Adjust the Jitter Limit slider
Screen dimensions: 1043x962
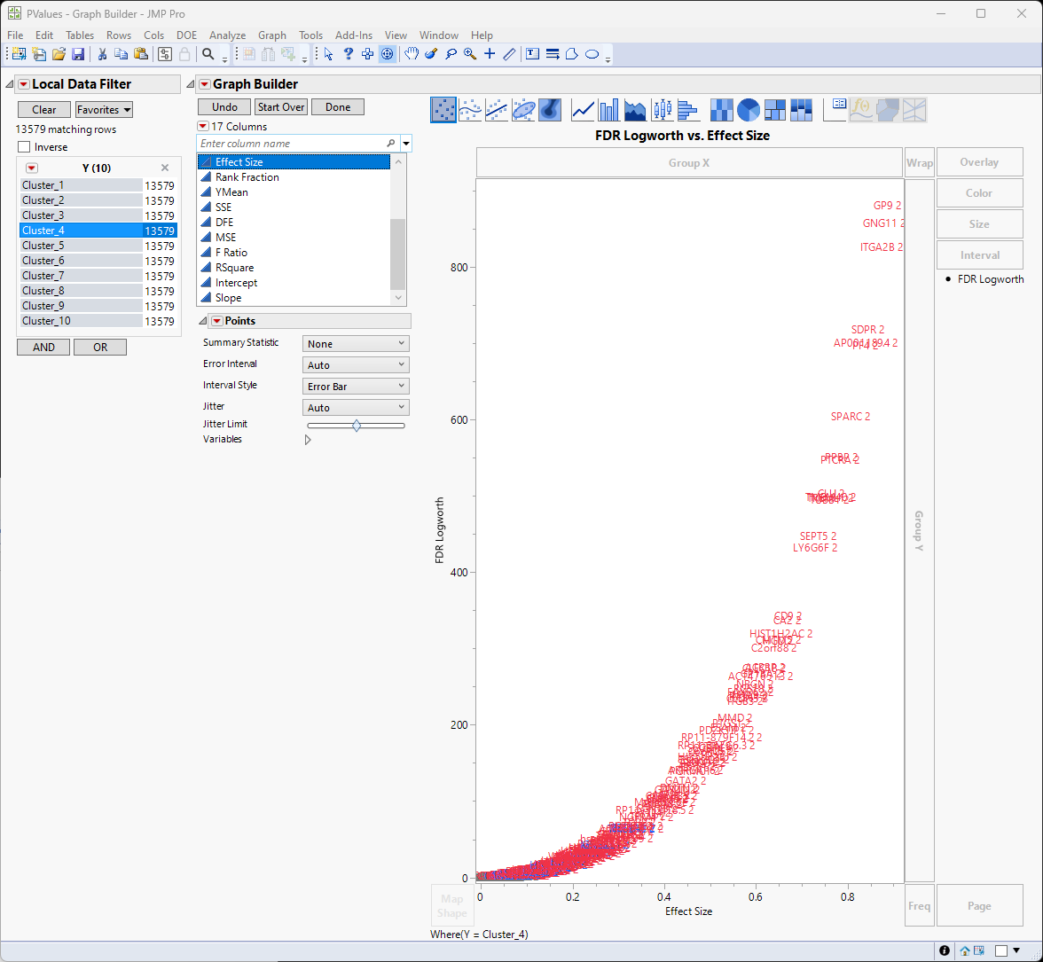(x=357, y=426)
